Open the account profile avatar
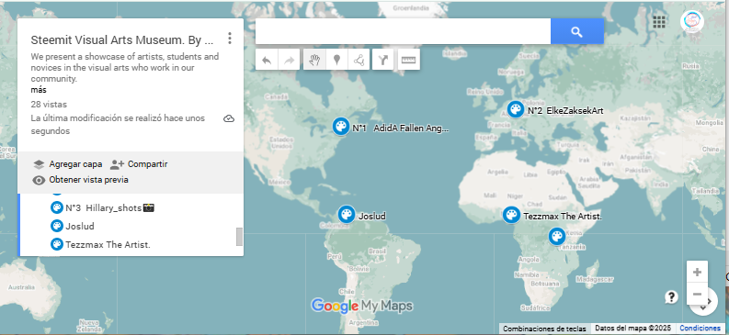This screenshot has height=335, width=729. pyautogui.click(x=692, y=22)
